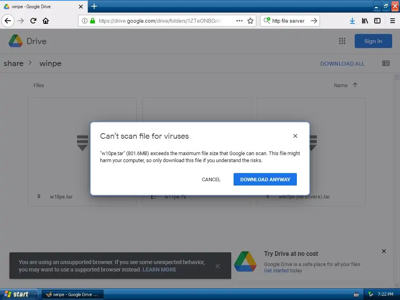Click the Sign in button
The image size is (400, 300).
tap(373, 41)
